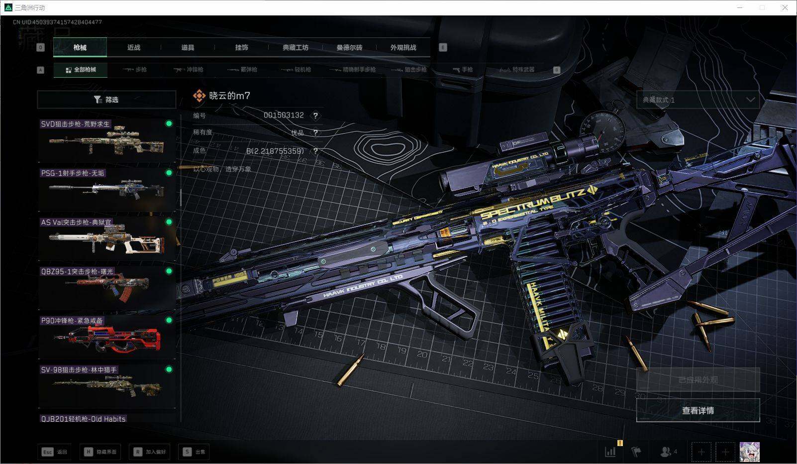Filter weapons by 手枪 pistol category
The image size is (797, 464).
[x=463, y=70]
